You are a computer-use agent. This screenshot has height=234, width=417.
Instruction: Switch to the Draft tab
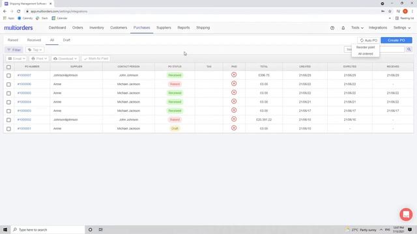[66, 40]
